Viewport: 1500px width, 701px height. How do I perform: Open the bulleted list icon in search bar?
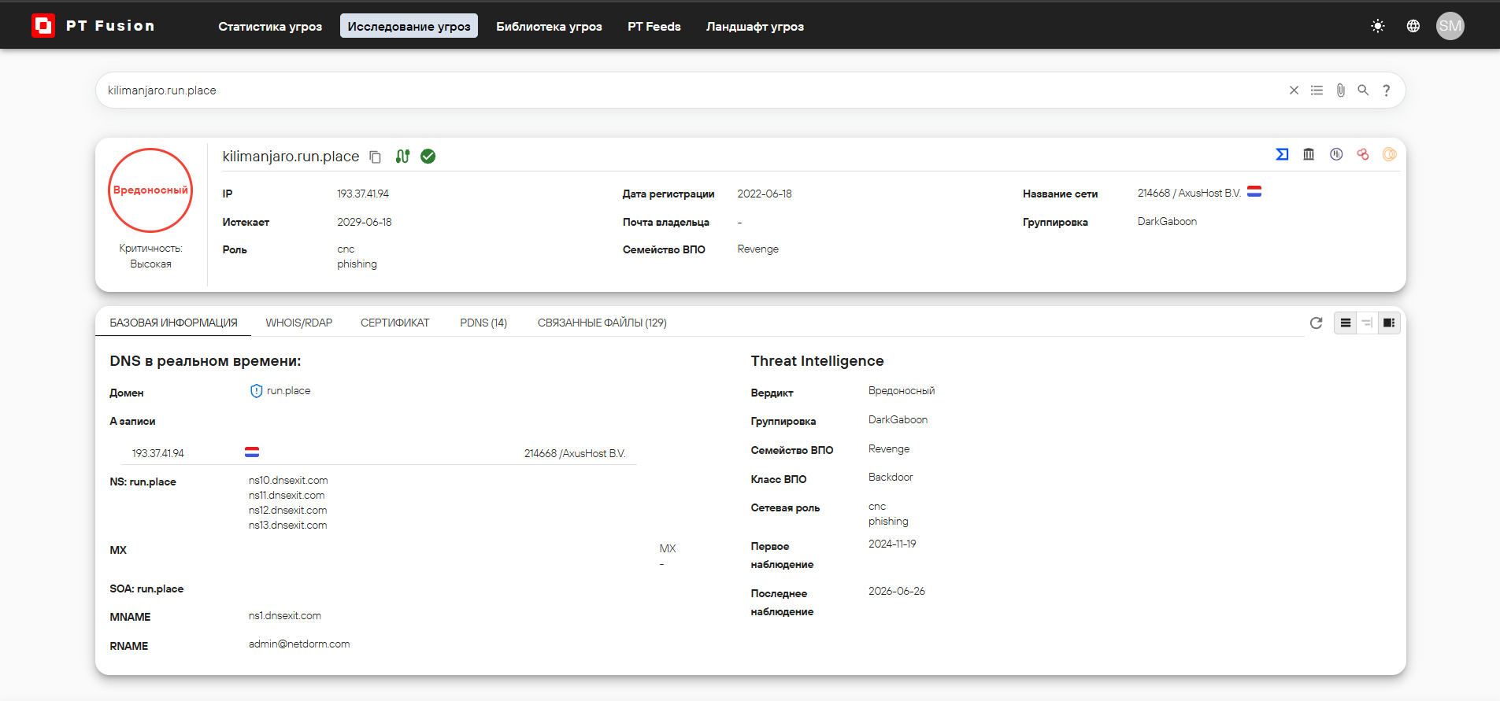pyautogui.click(x=1317, y=90)
